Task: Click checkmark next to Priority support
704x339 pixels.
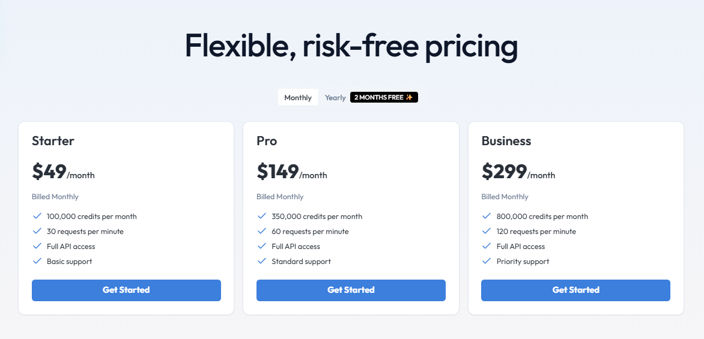Action: click(487, 261)
